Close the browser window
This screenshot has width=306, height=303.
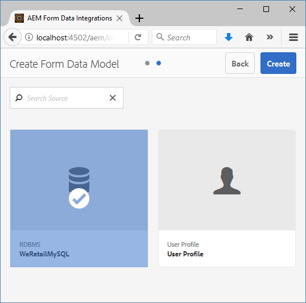(292, 9)
